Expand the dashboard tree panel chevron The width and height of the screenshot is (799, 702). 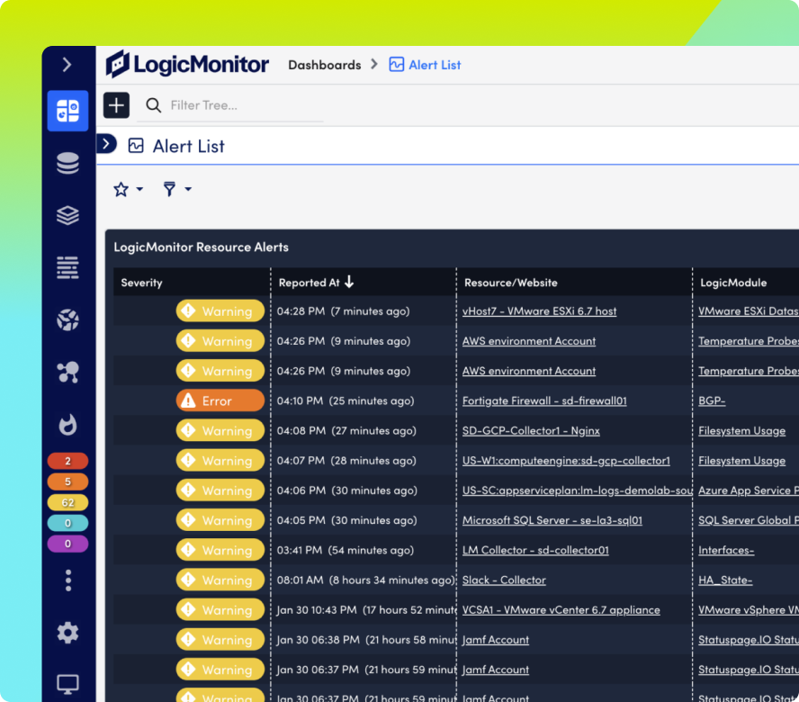tap(106, 144)
